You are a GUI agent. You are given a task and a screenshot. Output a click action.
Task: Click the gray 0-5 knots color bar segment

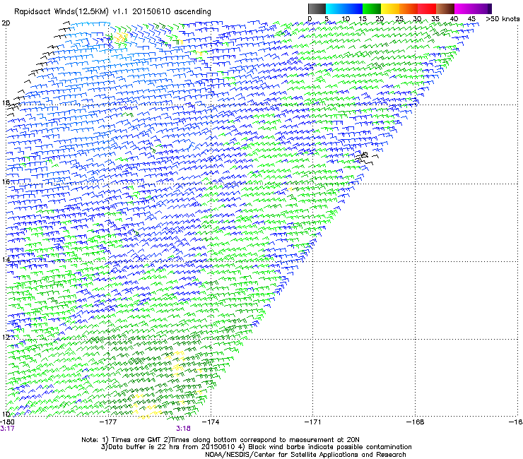click(317, 8)
